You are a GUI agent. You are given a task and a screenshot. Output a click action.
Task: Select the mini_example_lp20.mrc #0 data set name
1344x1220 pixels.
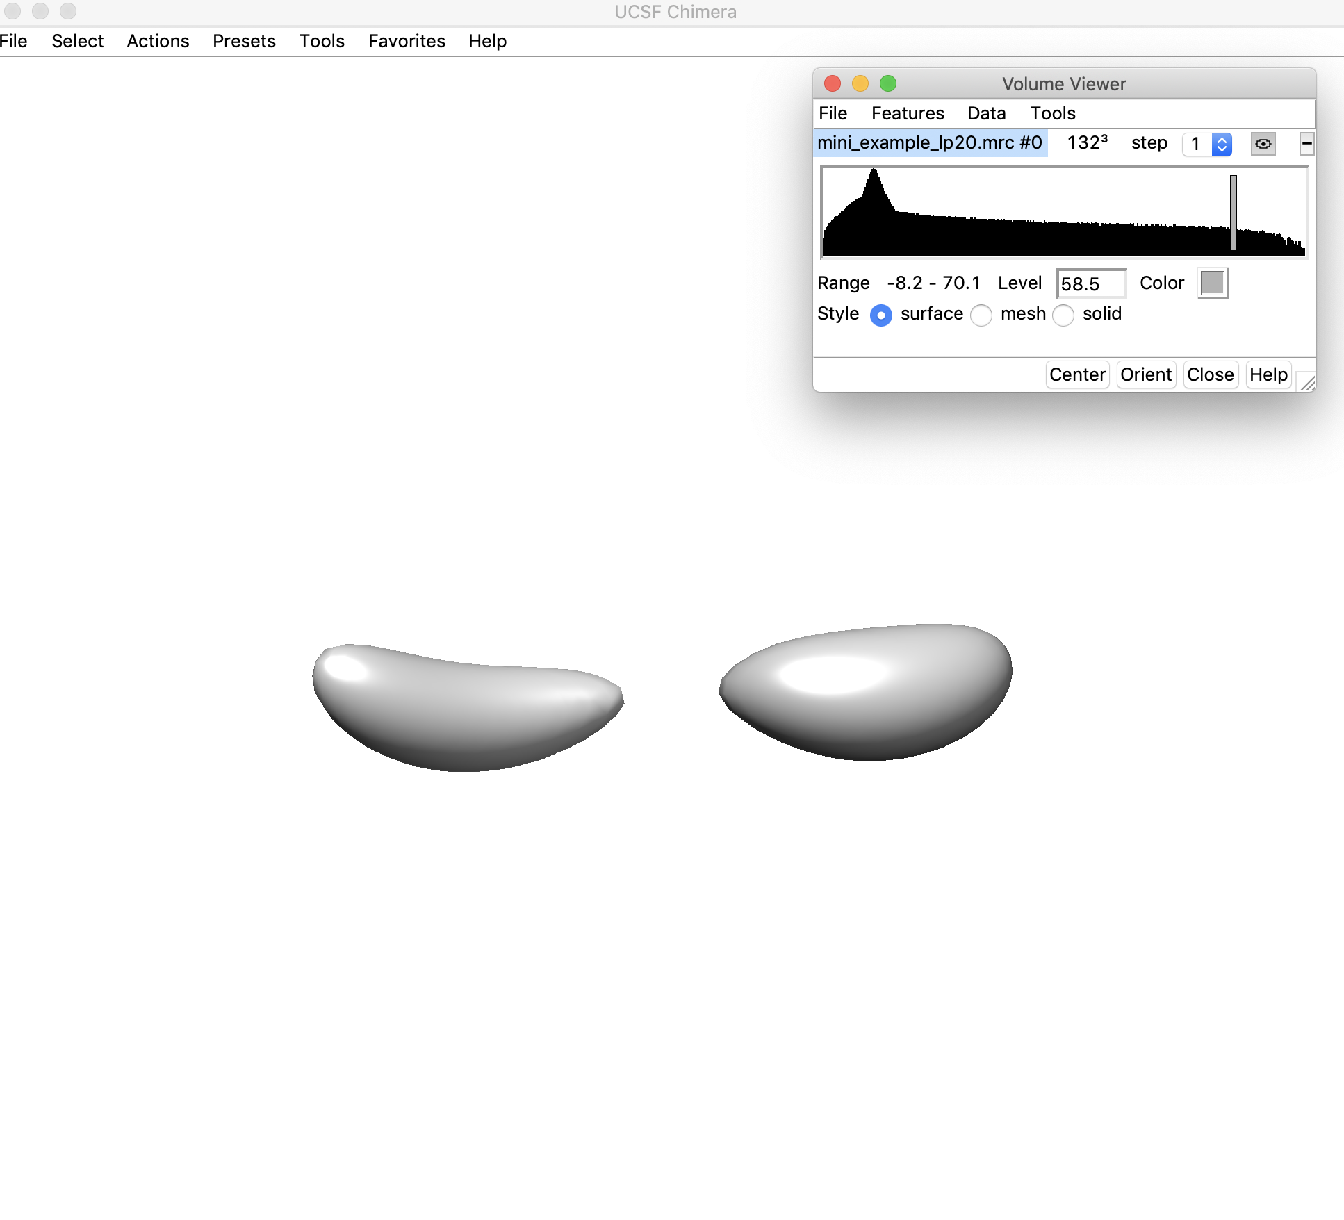[x=930, y=143]
